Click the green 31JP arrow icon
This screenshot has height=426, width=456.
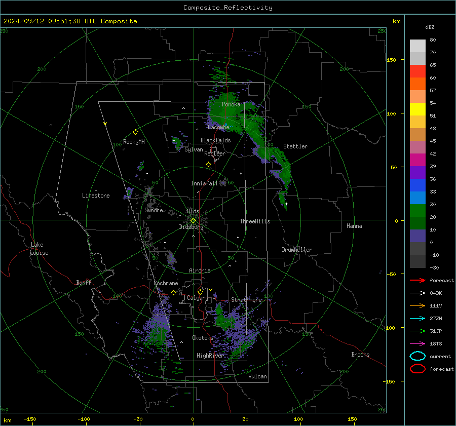417,331
